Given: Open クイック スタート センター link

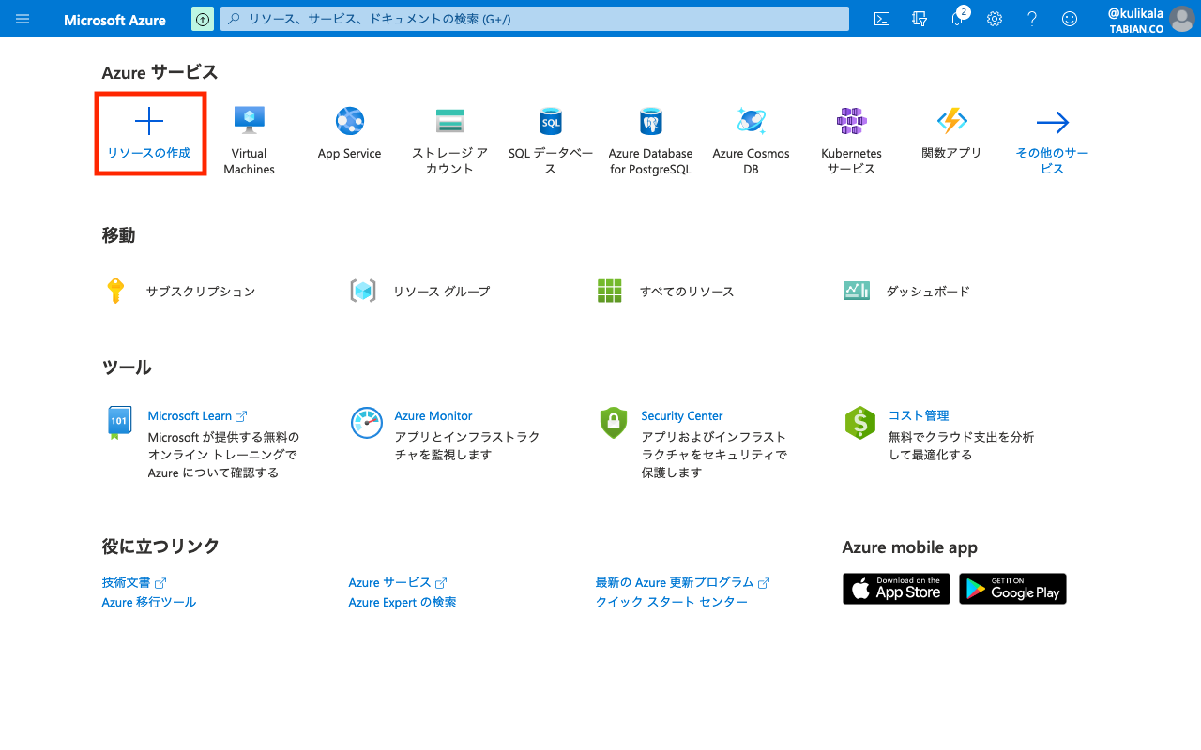Looking at the screenshot, I should coord(672,602).
